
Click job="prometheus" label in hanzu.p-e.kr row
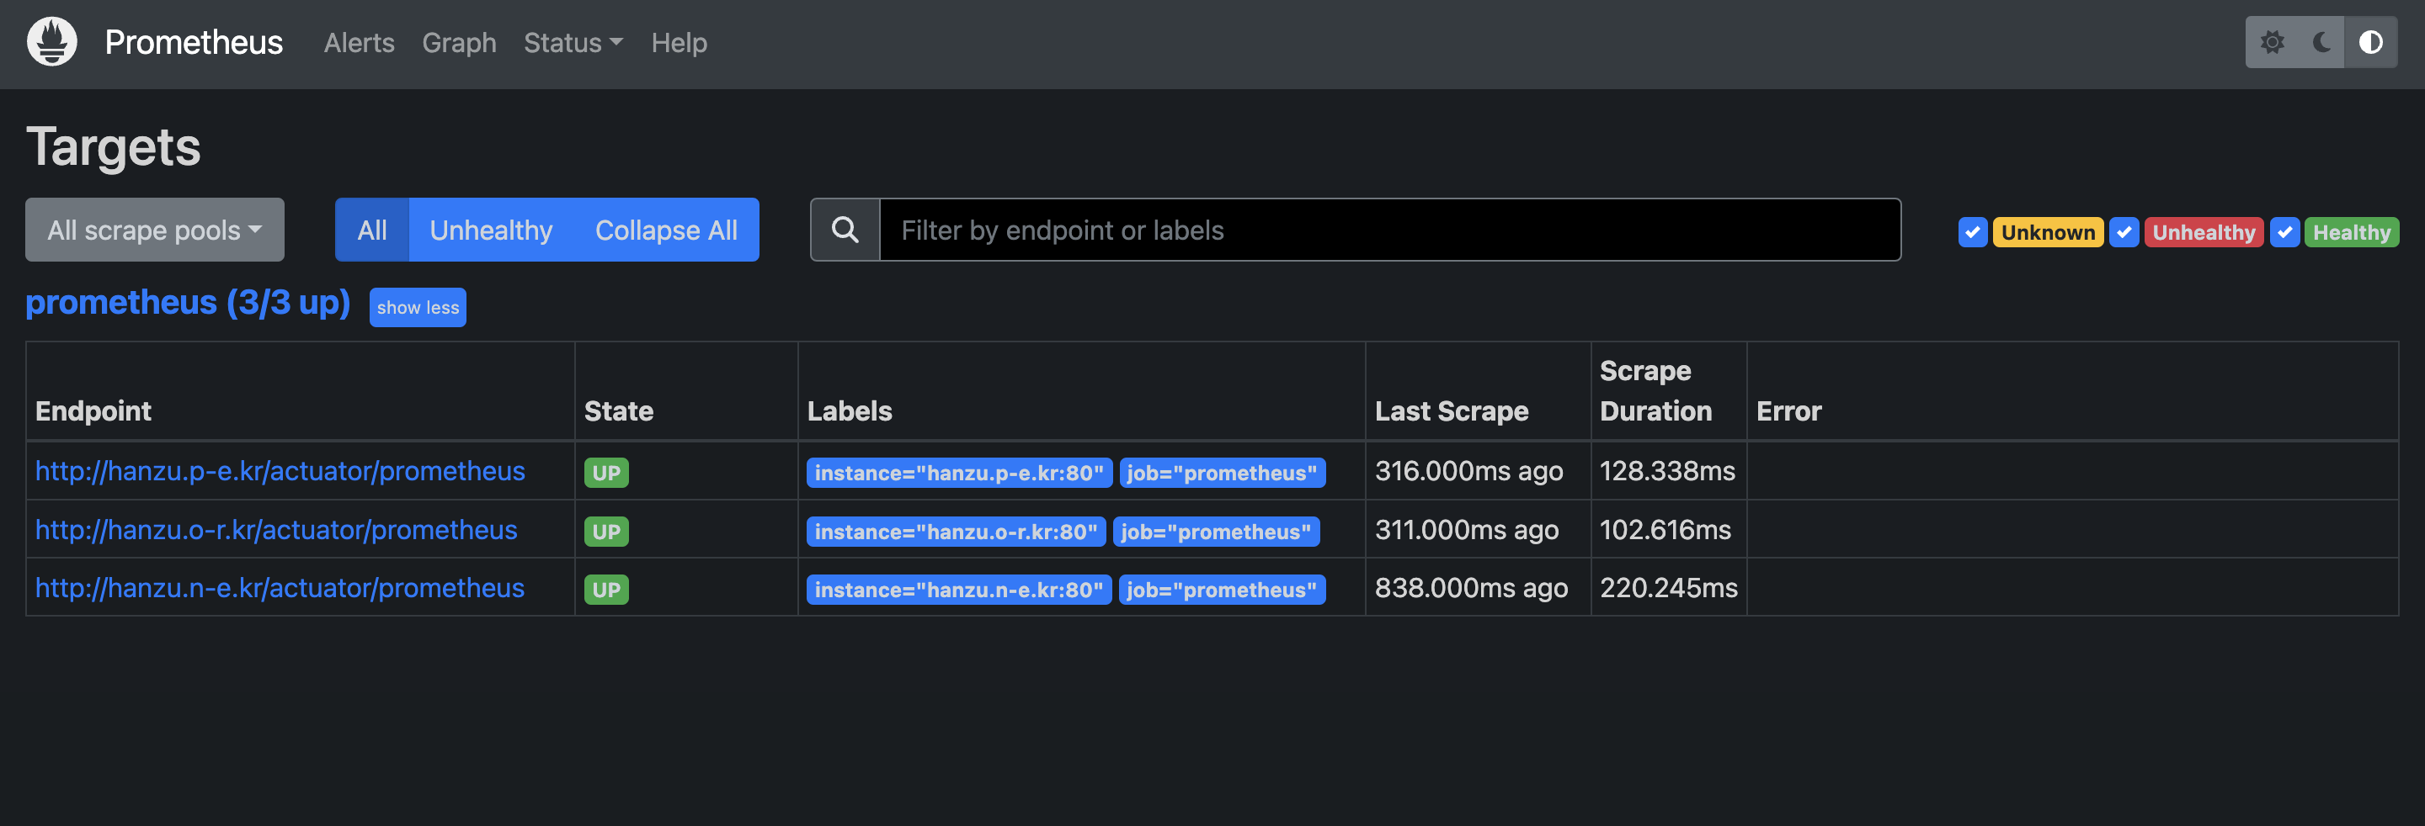tap(1222, 472)
